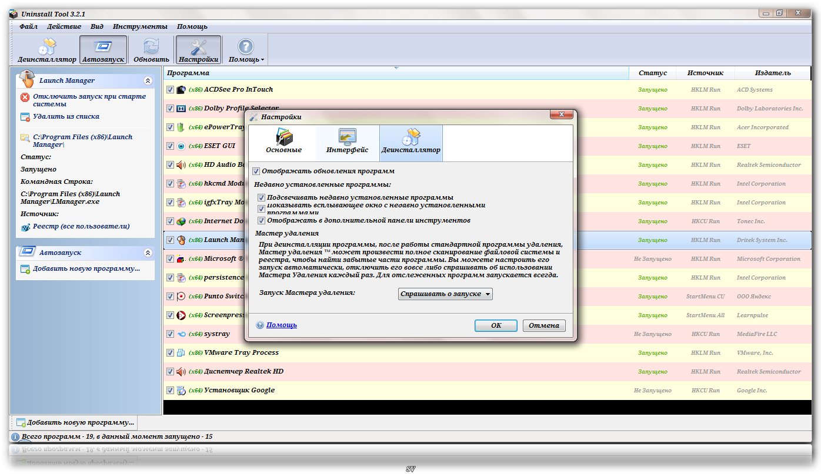The height and width of the screenshot is (474, 821).
Task: Click the Настройки wrench toolbar icon
Action: coord(198,46)
